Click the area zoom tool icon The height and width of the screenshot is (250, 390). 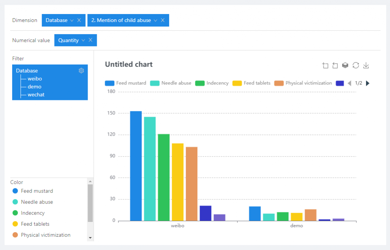click(x=325, y=65)
